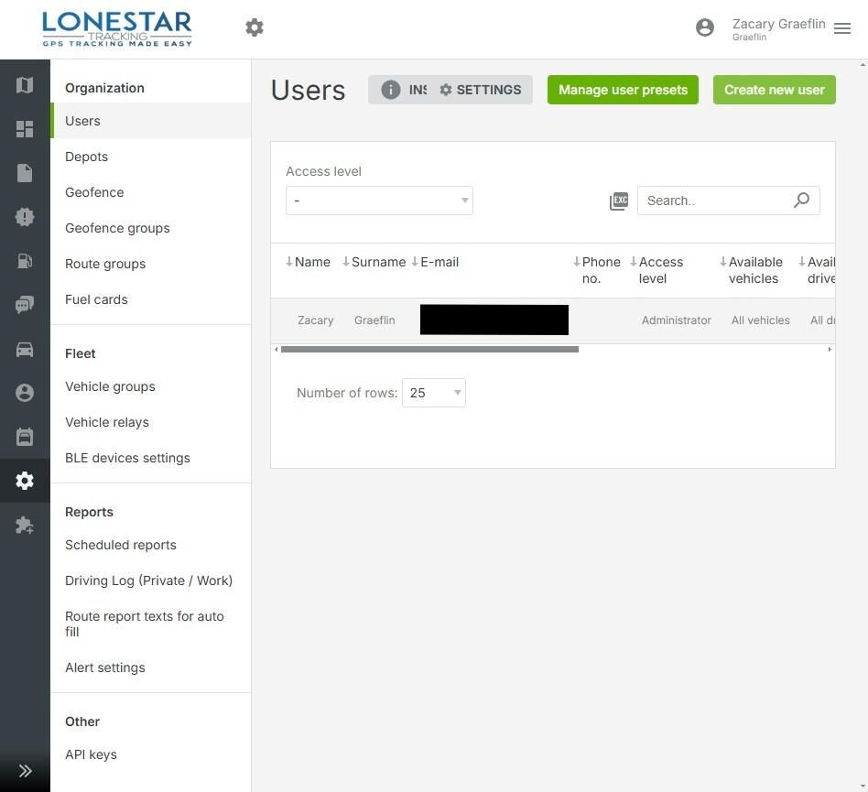Open the reports document icon in sidebar
Image resolution: width=868 pixels, height=792 pixels.
(x=25, y=173)
